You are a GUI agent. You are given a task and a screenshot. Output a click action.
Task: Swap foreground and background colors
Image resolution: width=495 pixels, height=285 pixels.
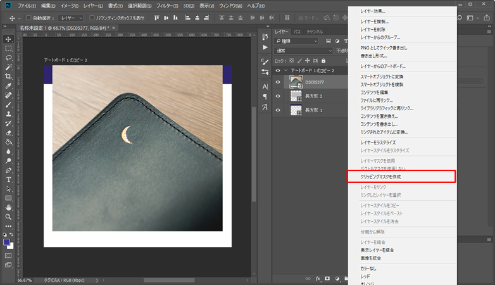11,235
